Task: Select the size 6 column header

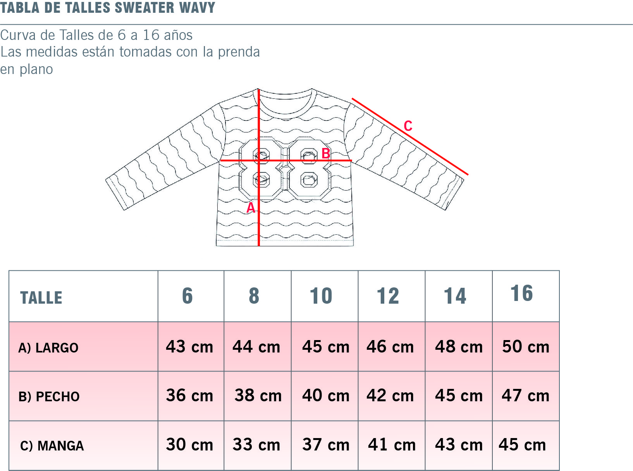Action: pos(191,296)
